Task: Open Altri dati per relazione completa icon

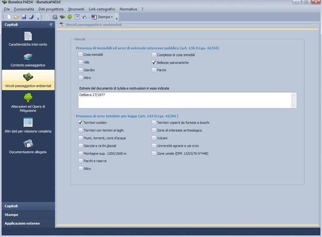Action: 28,122
